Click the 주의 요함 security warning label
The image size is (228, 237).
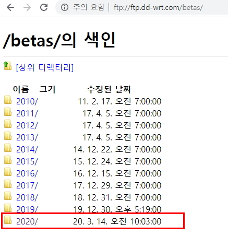[89, 7]
